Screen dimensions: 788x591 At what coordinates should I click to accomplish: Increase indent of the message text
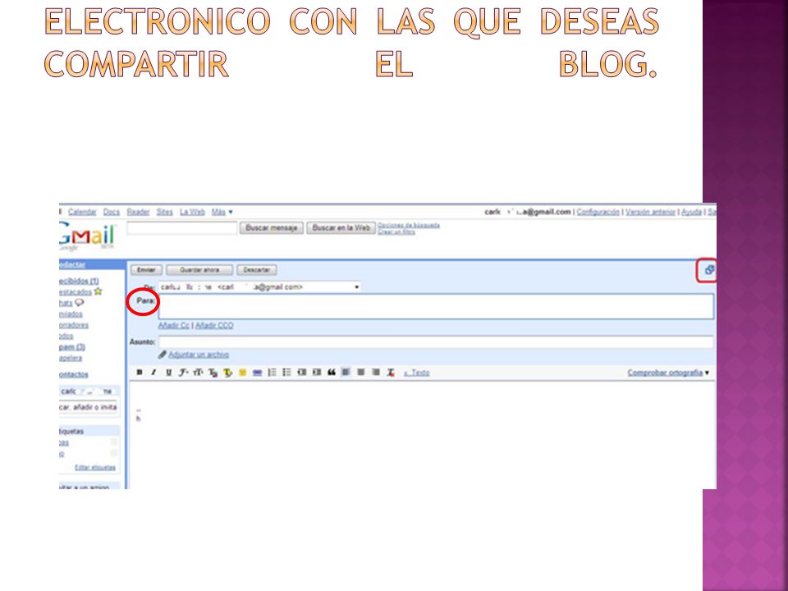click(x=317, y=373)
